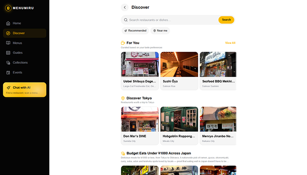Click the Events calendar icon in the sidebar
This screenshot has width=307, height=175.
[x=8, y=73]
